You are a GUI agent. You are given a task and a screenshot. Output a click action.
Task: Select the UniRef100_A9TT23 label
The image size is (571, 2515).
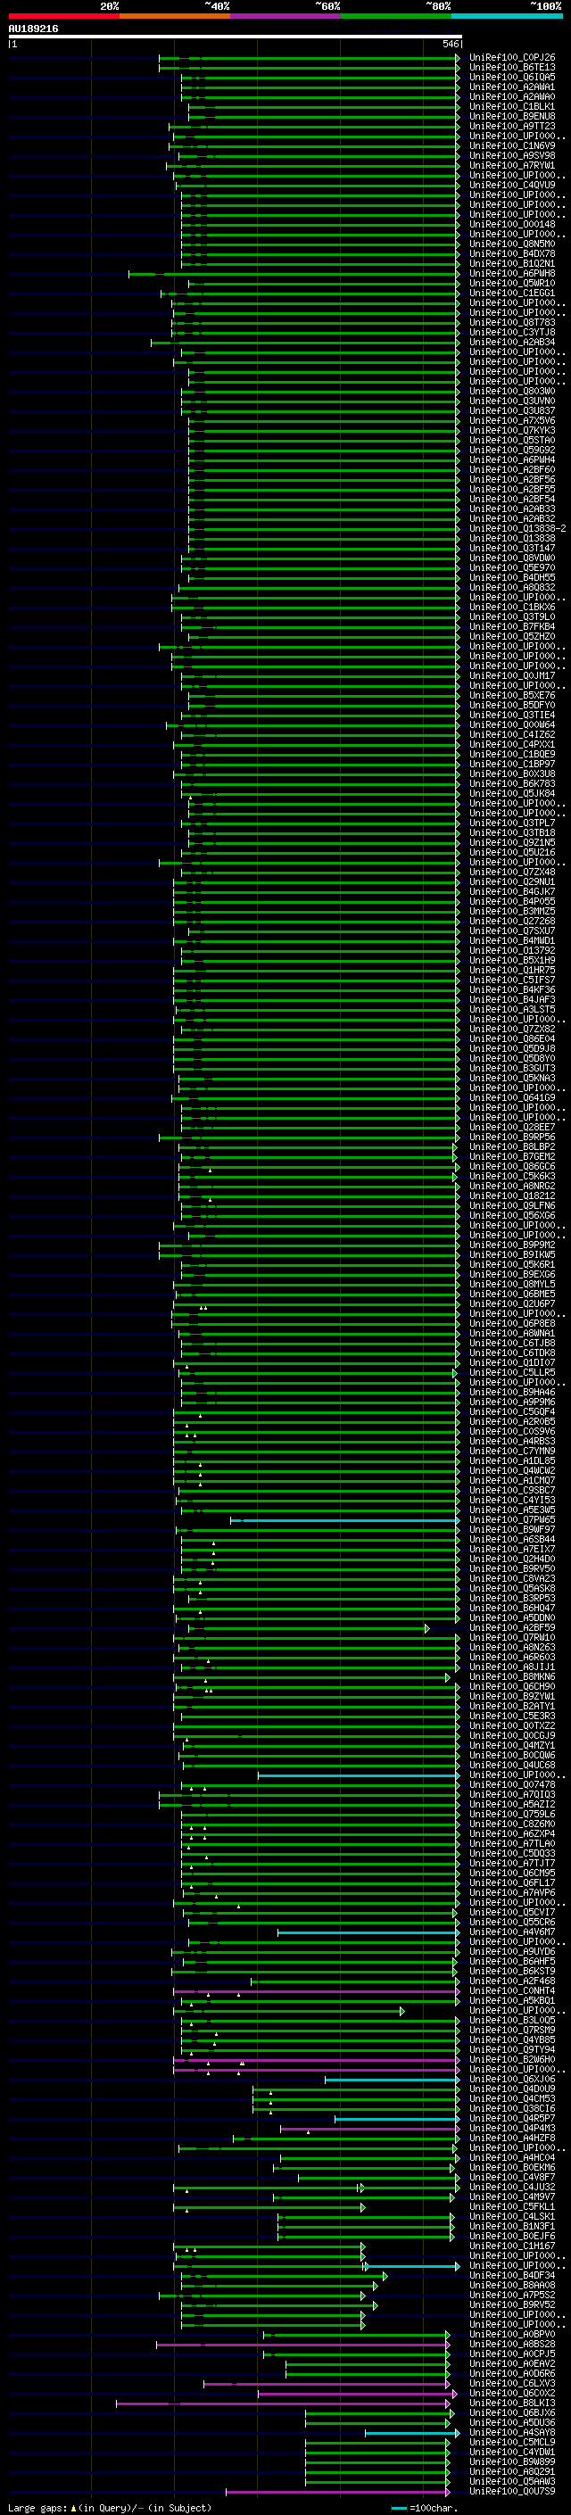(512, 126)
